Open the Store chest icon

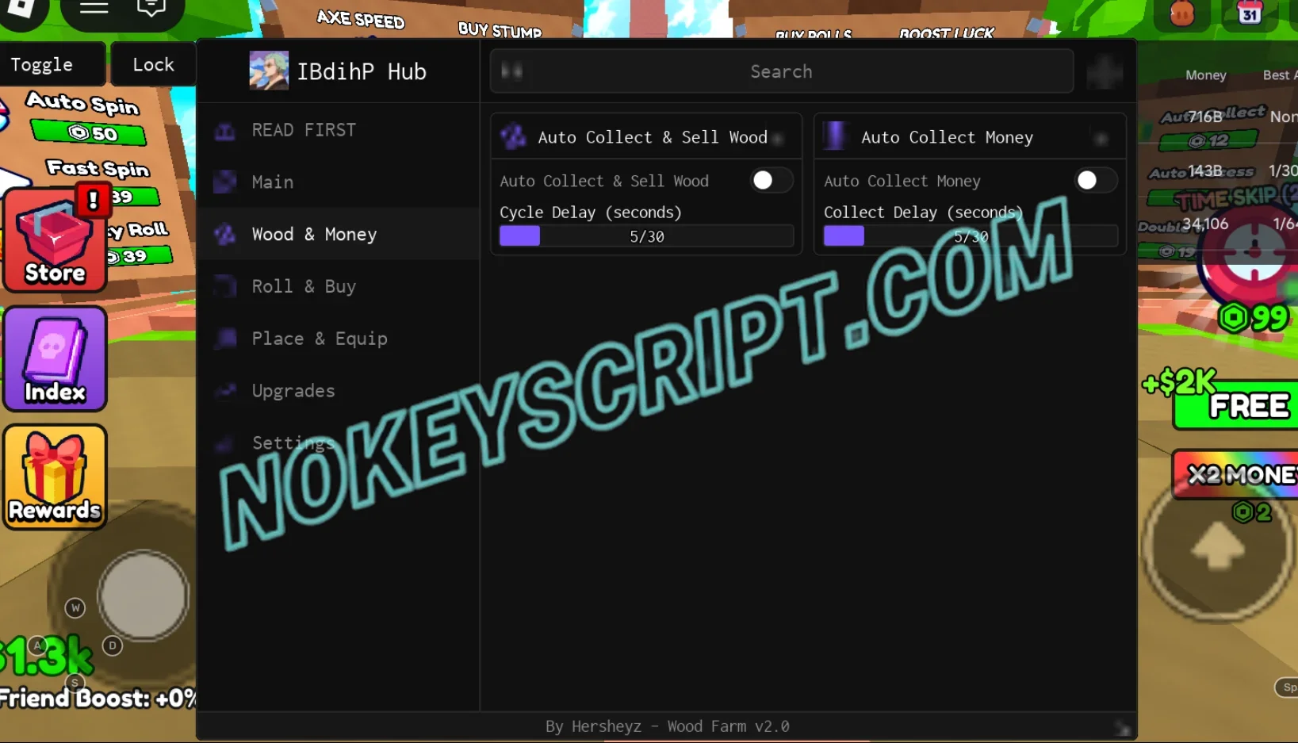click(55, 240)
